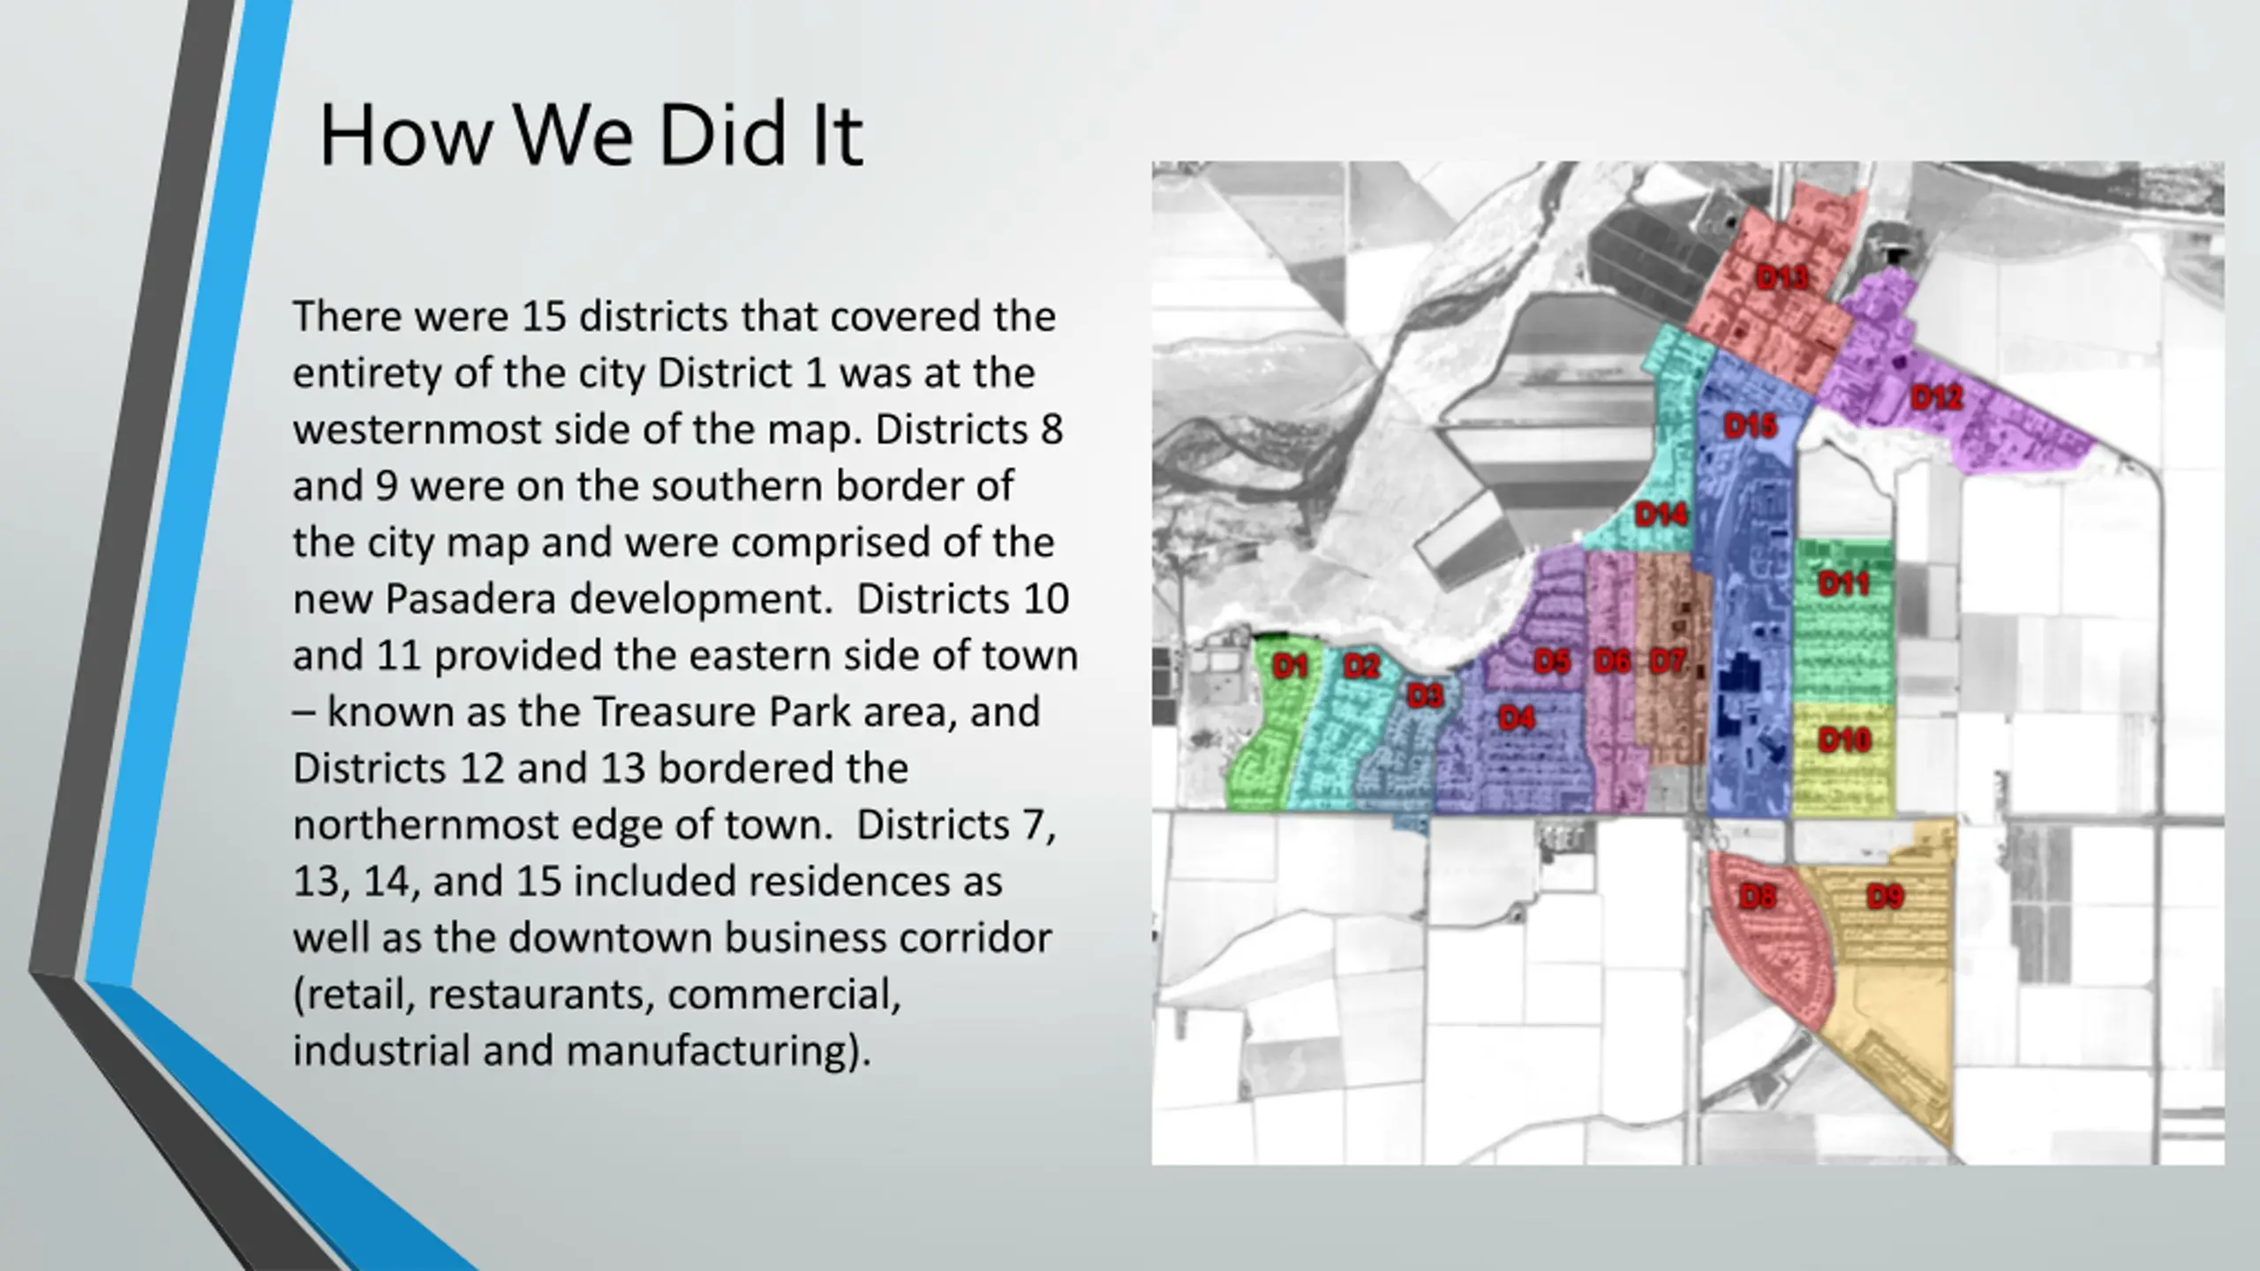
Task: Click the D14 label in teal district
Action: pos(1661,515)
